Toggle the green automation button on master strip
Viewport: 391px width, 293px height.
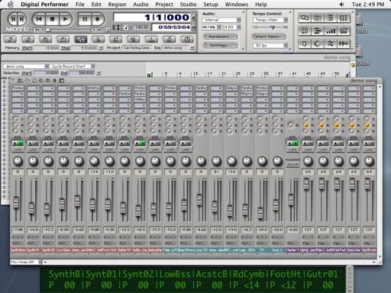[296, 143]
